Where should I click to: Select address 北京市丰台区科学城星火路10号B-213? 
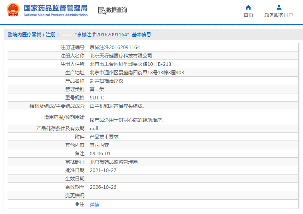coord(130,64)
